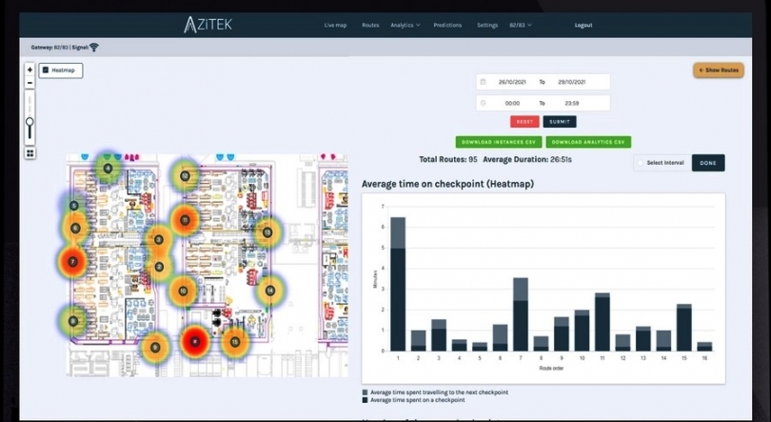
Task: Open Settings from the top navigation
Action: point(487,25)
